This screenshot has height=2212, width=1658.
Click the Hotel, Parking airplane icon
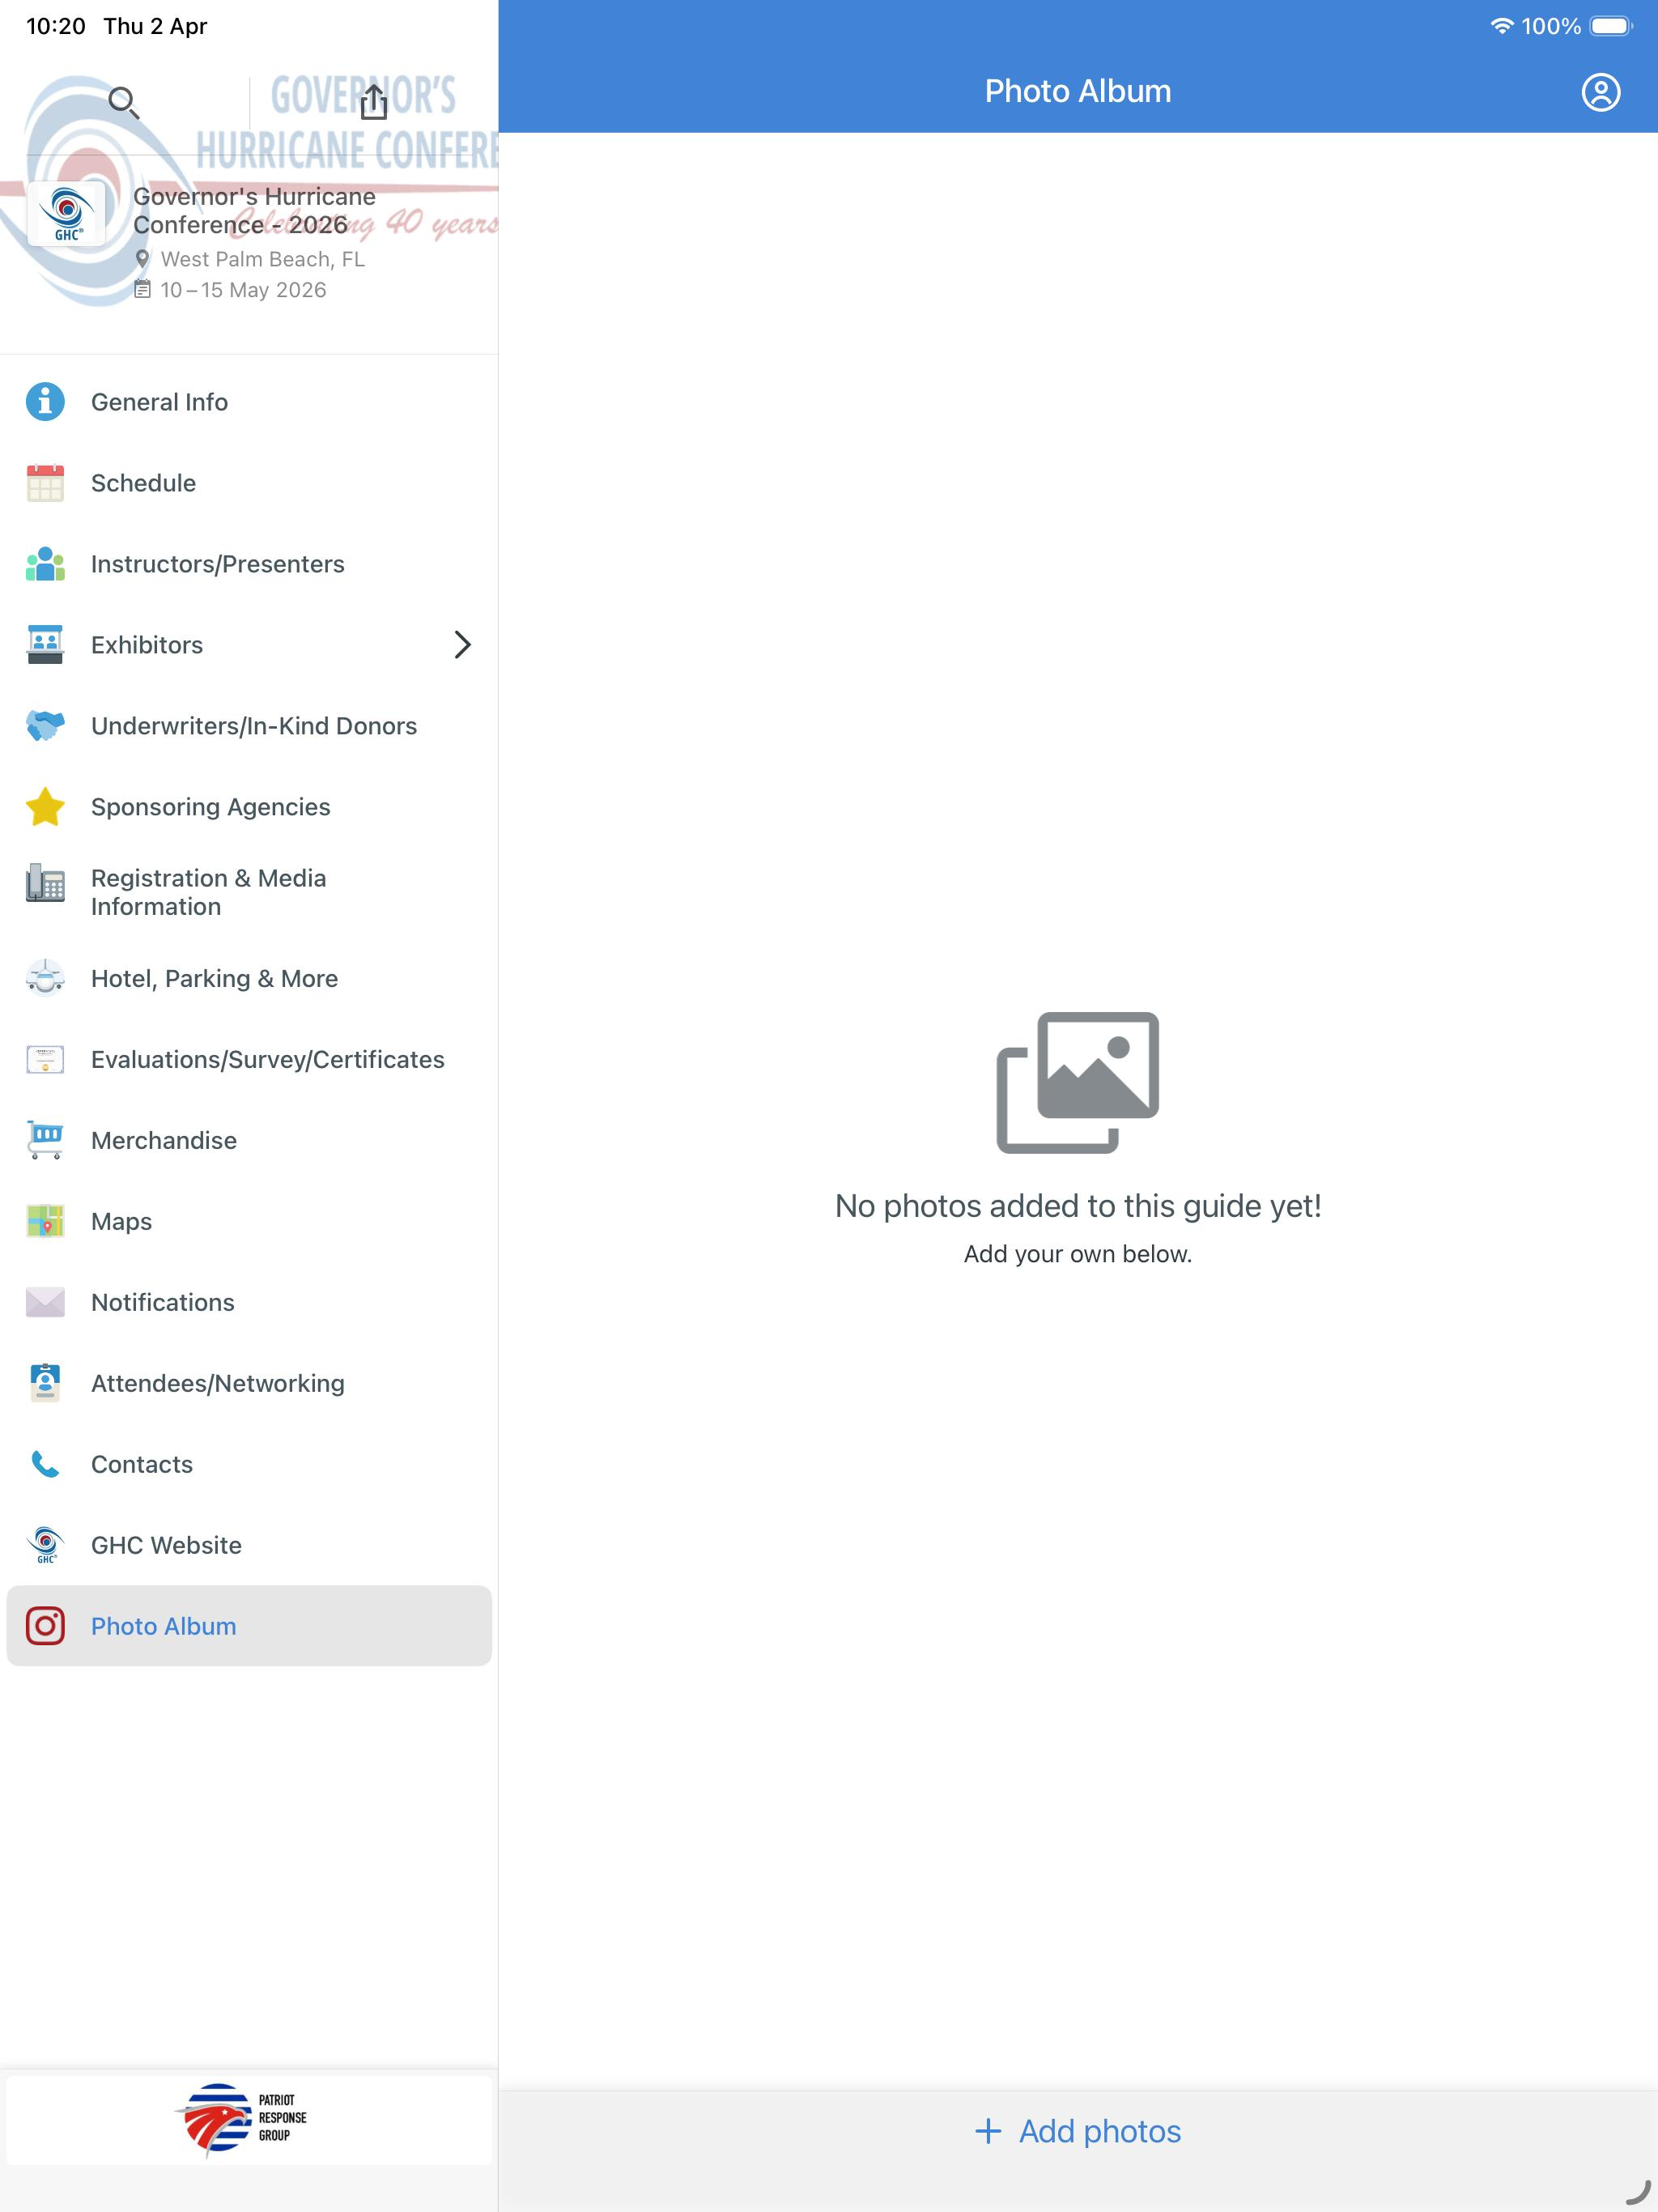(45, 978)
